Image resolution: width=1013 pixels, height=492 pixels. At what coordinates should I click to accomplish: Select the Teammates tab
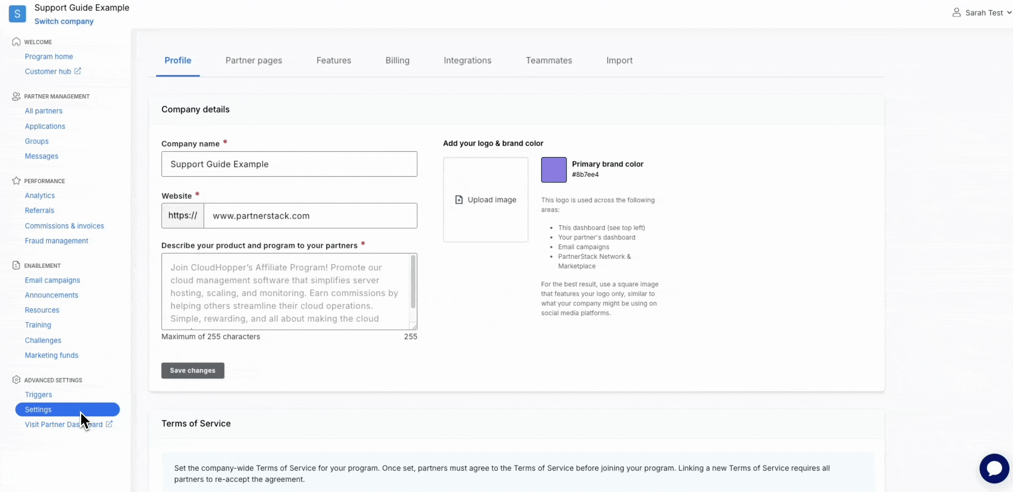pyautogui.click(x=549, y=61)
